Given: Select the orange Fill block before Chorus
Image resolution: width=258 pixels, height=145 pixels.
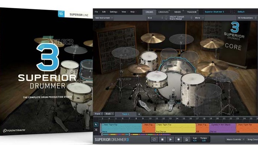Looking at the screenshot, I should tap(202, 128).
